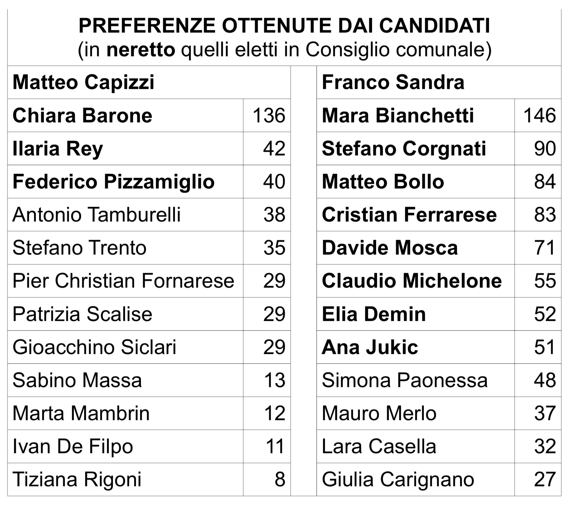Select Cristian Ferrarese's name
572x507 pixels.
click(x=409, y=215)
